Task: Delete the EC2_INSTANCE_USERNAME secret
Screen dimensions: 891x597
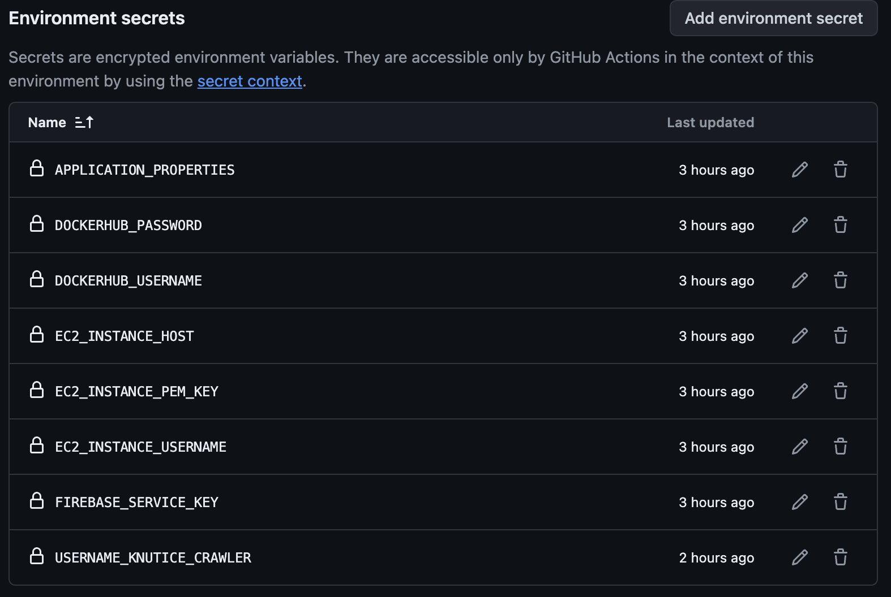Action: [x=841, y=447]
